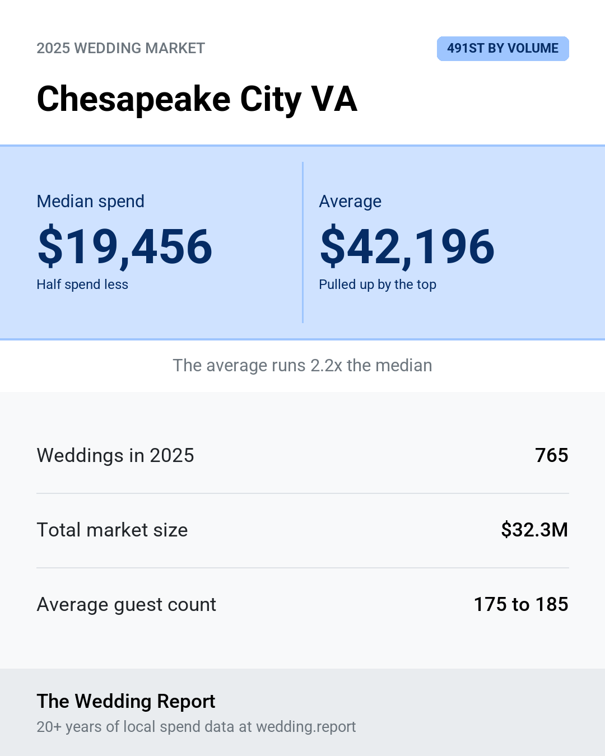Select the Chesapeake City VA heading
Image resolution: width=605 pixels, height=756 pixels.
197,99
